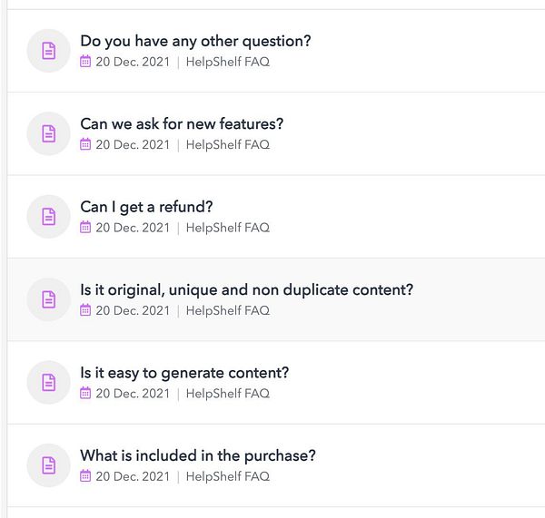
Task: Click calendar icon under "What is included in the purchase?"
Action: point(85,476)
